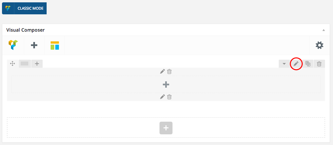
Task: Click the row drag-move handle icon
Action: 13,64
